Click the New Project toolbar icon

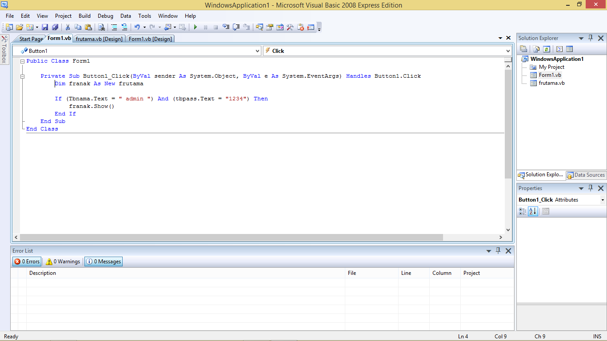click(9, 27)
